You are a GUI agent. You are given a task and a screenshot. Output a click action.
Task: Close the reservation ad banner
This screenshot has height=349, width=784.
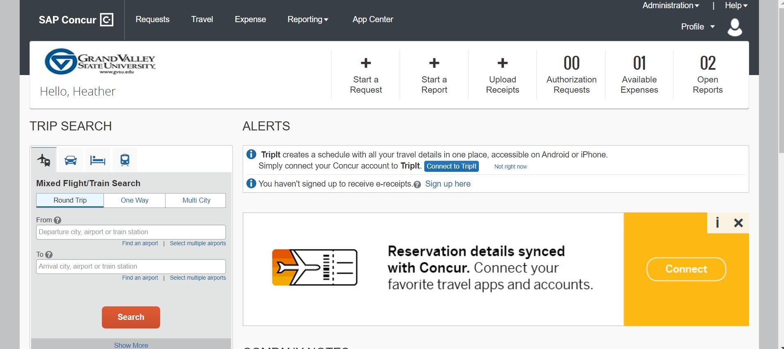coord(738,223)
